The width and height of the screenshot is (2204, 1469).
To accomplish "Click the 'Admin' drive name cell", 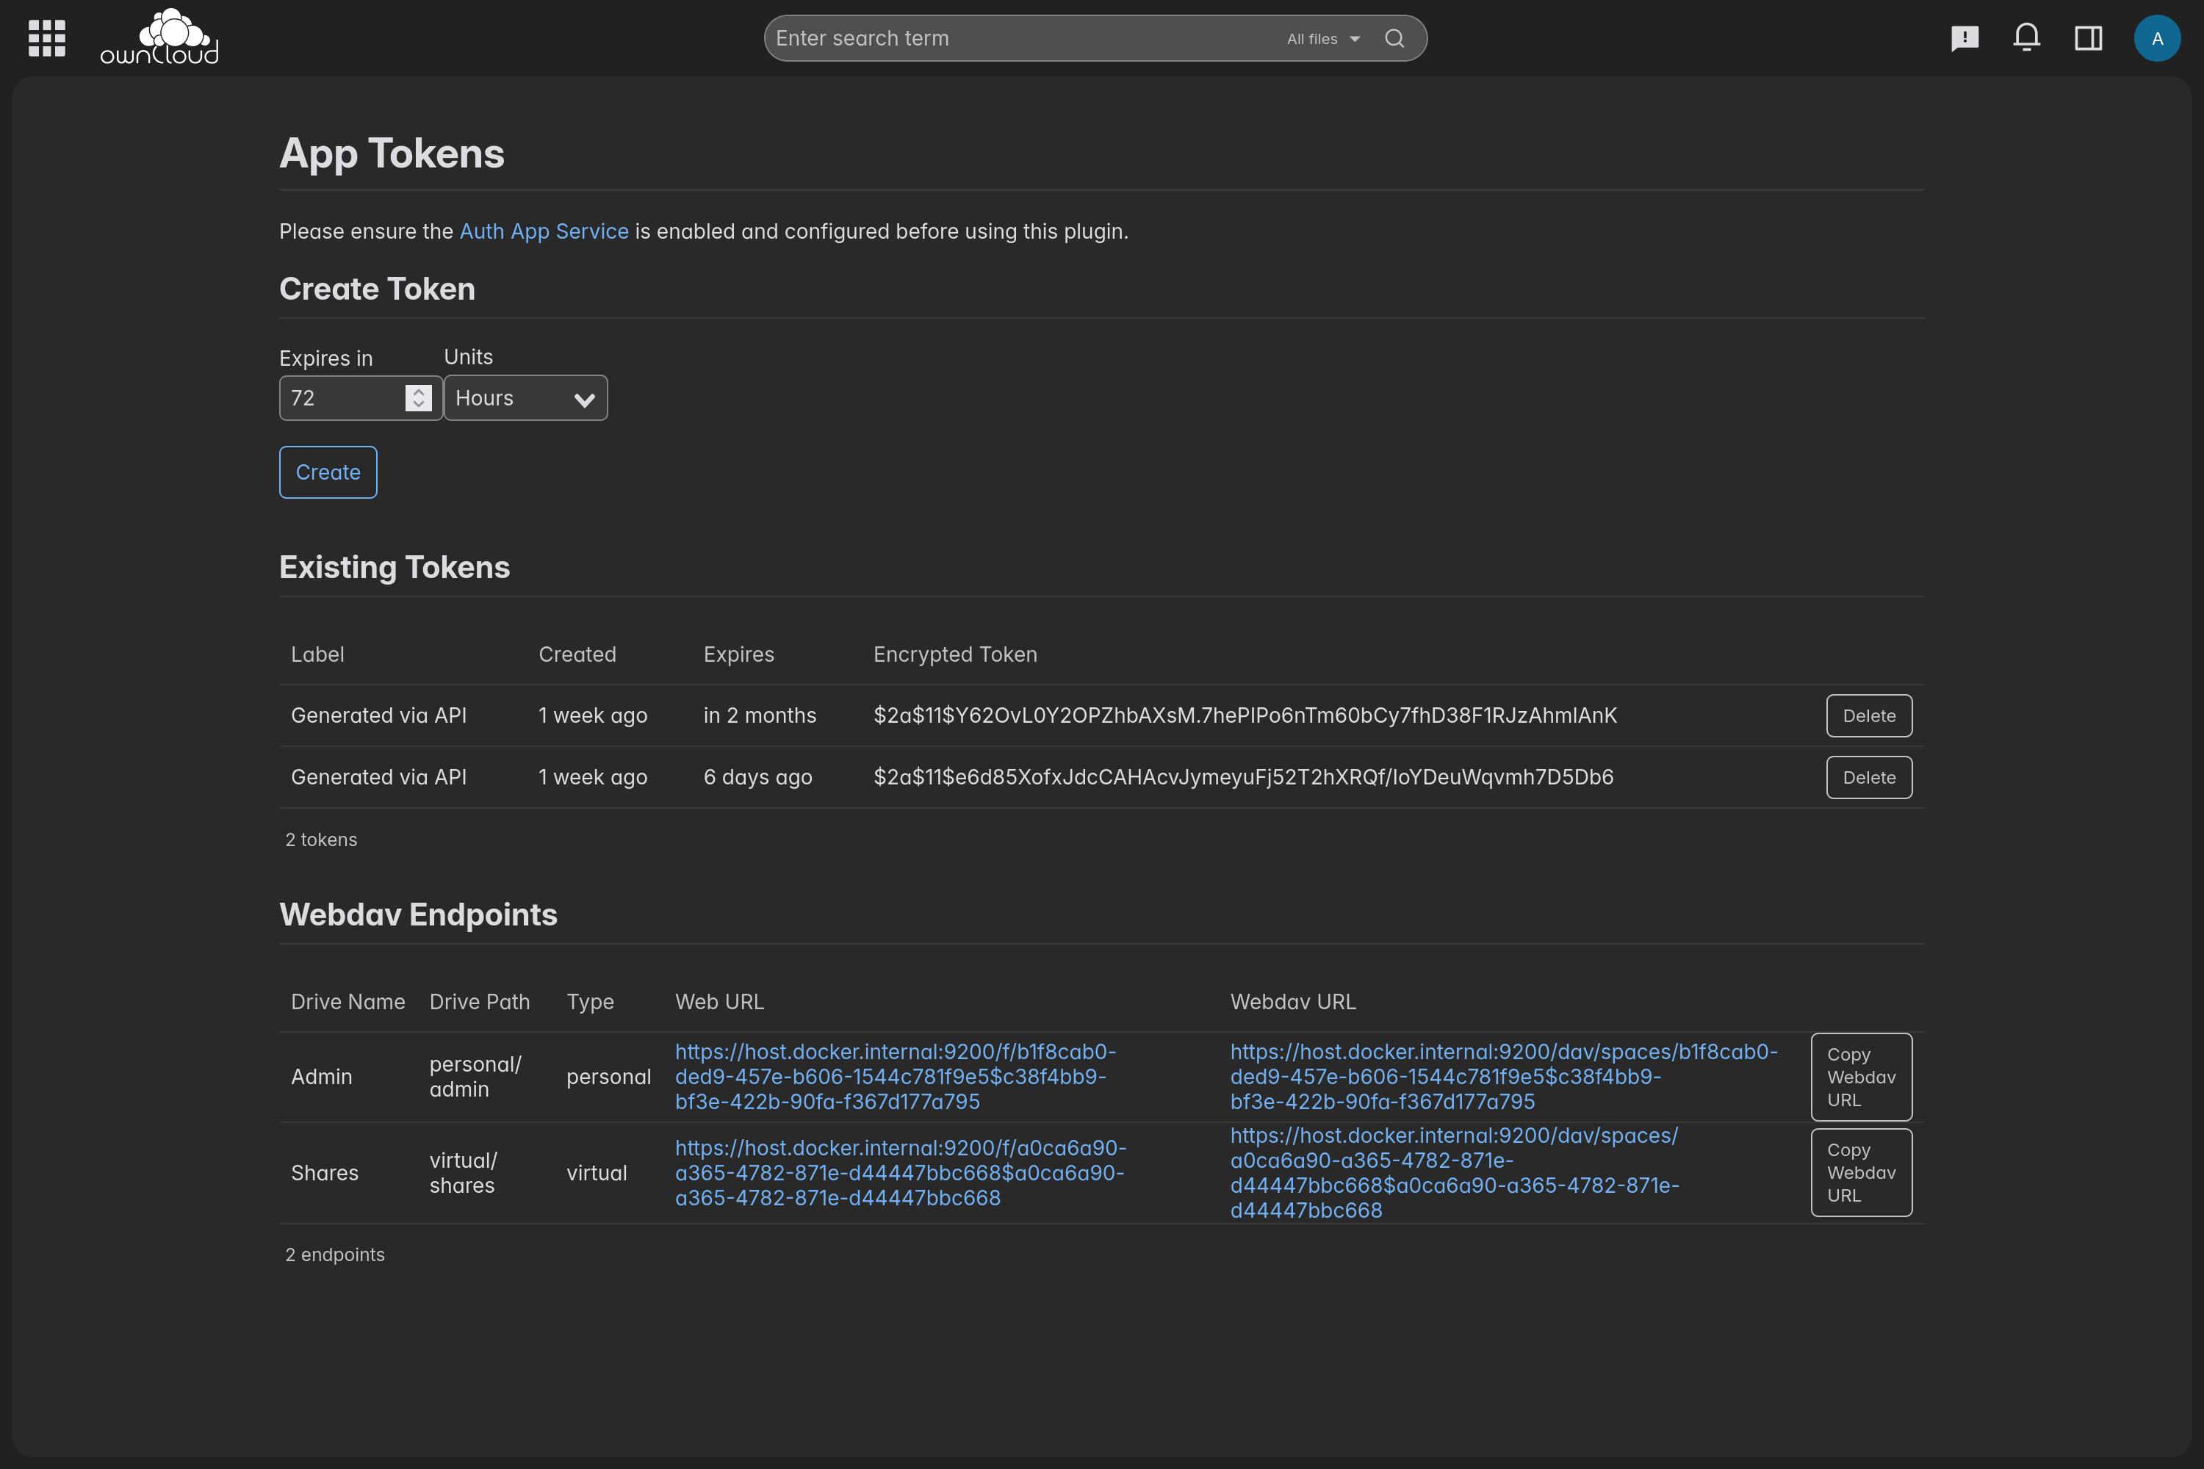I will tap(322, 1078).
